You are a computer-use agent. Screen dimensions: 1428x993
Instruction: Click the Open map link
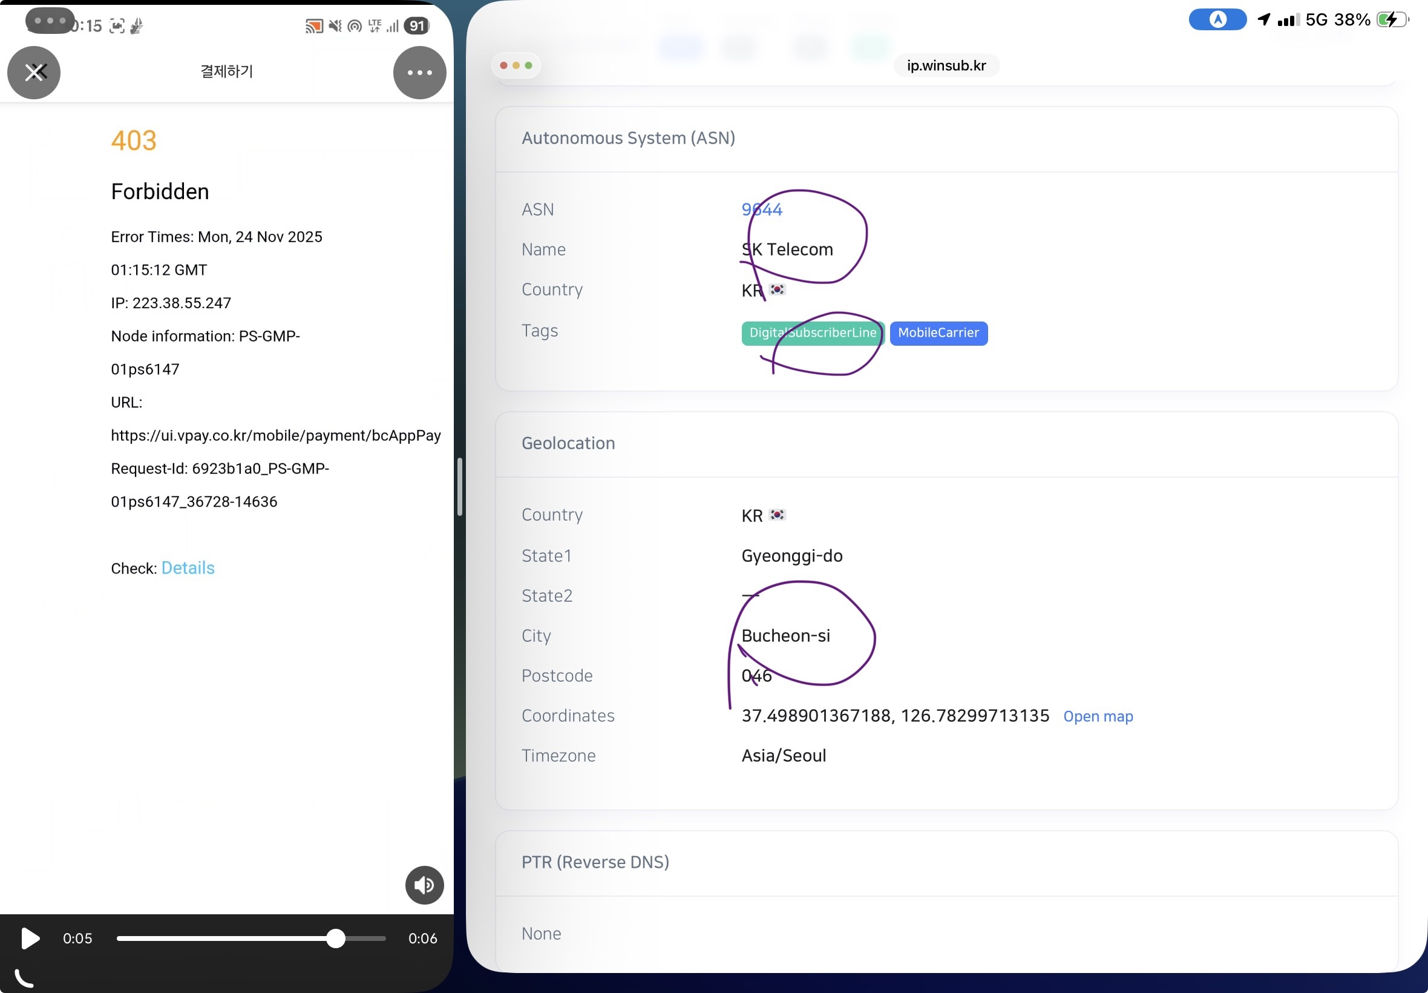click(1098, 716)
